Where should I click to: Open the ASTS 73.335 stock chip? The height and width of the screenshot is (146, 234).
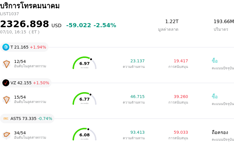[x=27, y=118]
